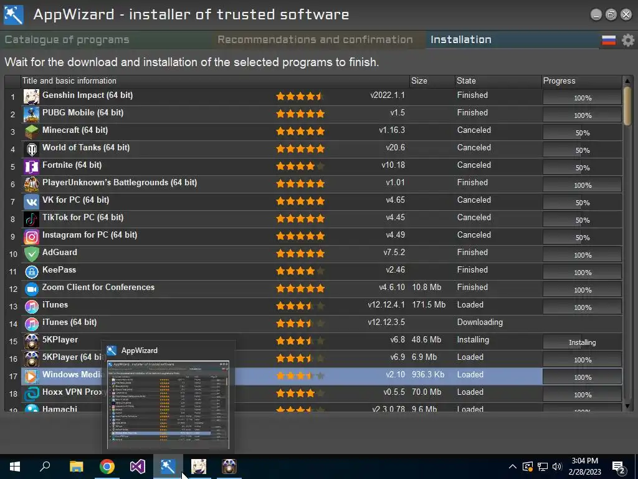
Task: Open the Genshin Impact taskbar item
Action: [199, 467]
